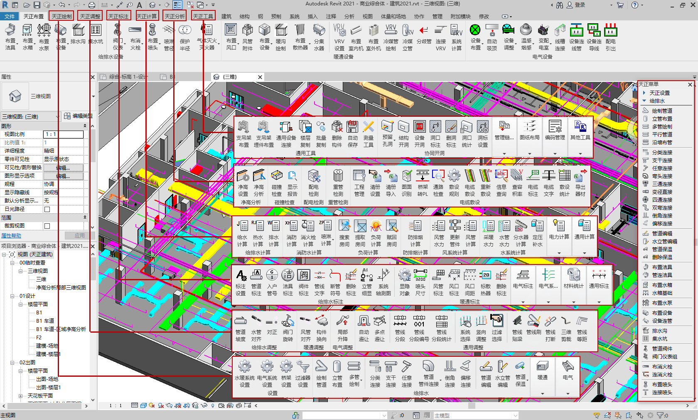Click 绘制管道 in the 天正菜单 list
The width and height of the screenshot is (698, 420).
[662, 111]
